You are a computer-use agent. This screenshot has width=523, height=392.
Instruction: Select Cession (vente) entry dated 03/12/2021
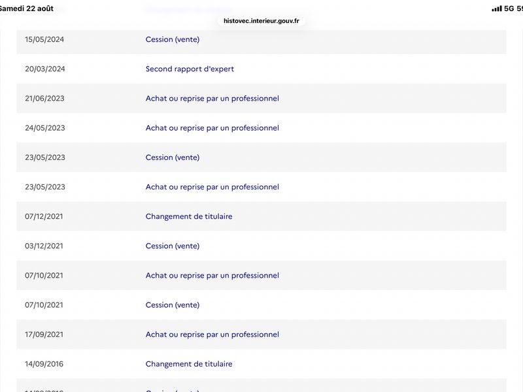pos(173,246)
